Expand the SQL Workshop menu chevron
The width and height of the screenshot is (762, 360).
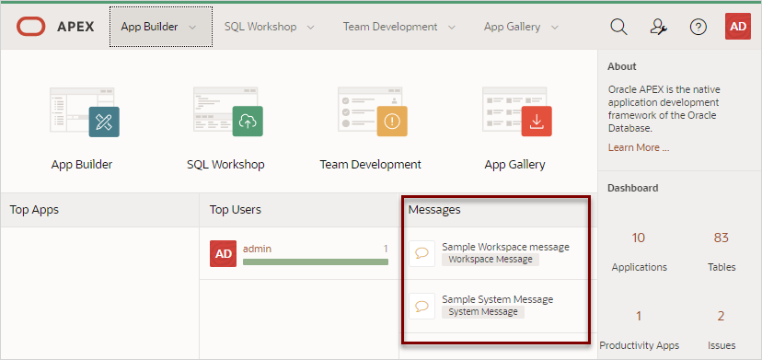(x=310, y=28)
